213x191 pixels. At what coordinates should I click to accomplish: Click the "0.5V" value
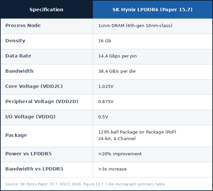pyautogui.click(x=103, y=117)
